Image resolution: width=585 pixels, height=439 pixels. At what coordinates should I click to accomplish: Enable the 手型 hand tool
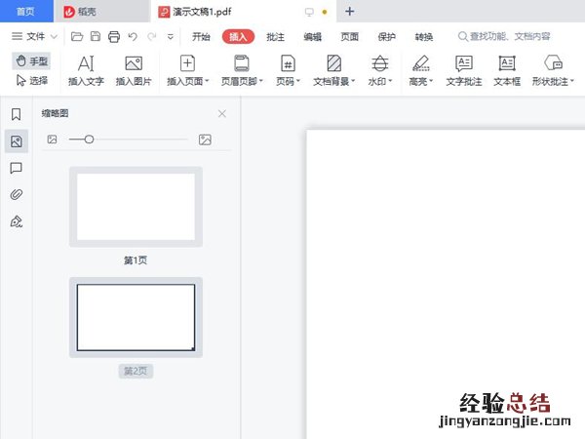(32, 60)
